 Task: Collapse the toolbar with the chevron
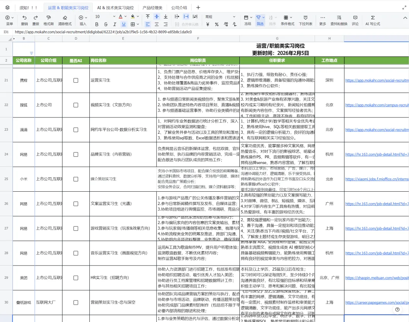(x=405, y=18)
